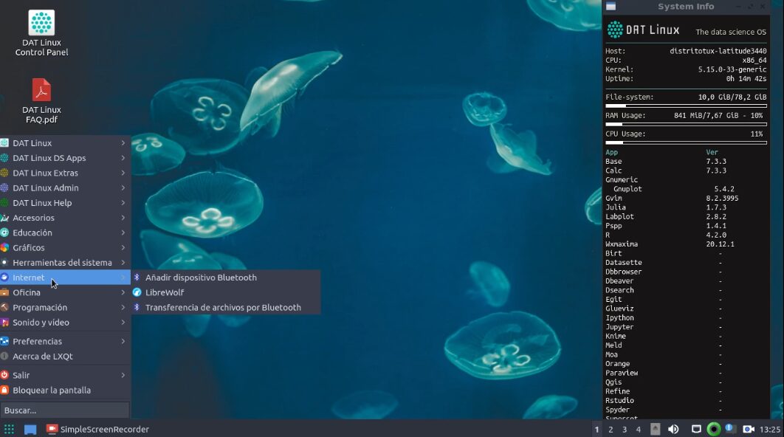
Task: Select Añadir dispositivo Bluetooth menu entry
Action: click(x=201, y=278)
